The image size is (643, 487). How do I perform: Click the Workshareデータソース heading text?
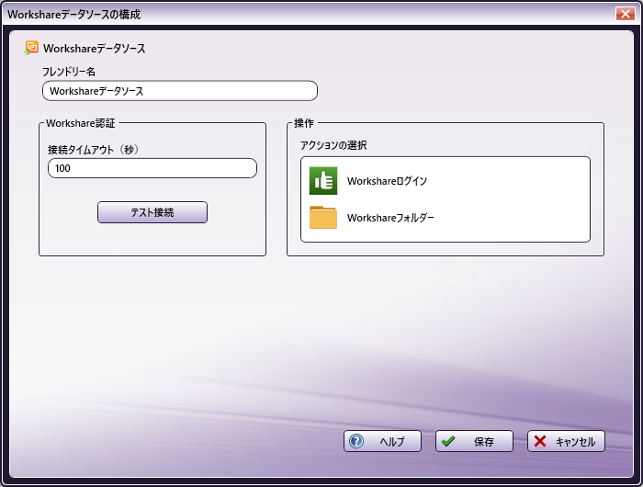coord(95,49)
